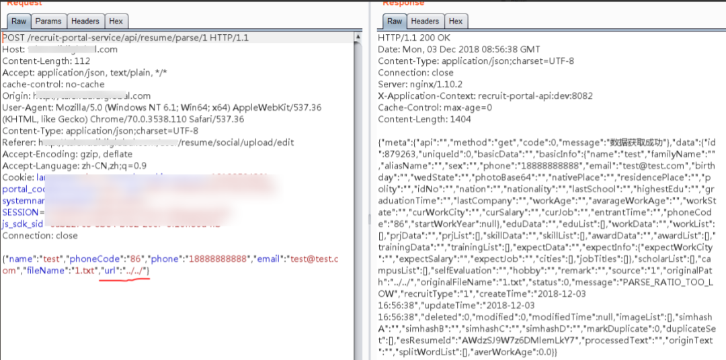View the Response Headers tab
Screen dimensions: 726x360
click(425, 21)
